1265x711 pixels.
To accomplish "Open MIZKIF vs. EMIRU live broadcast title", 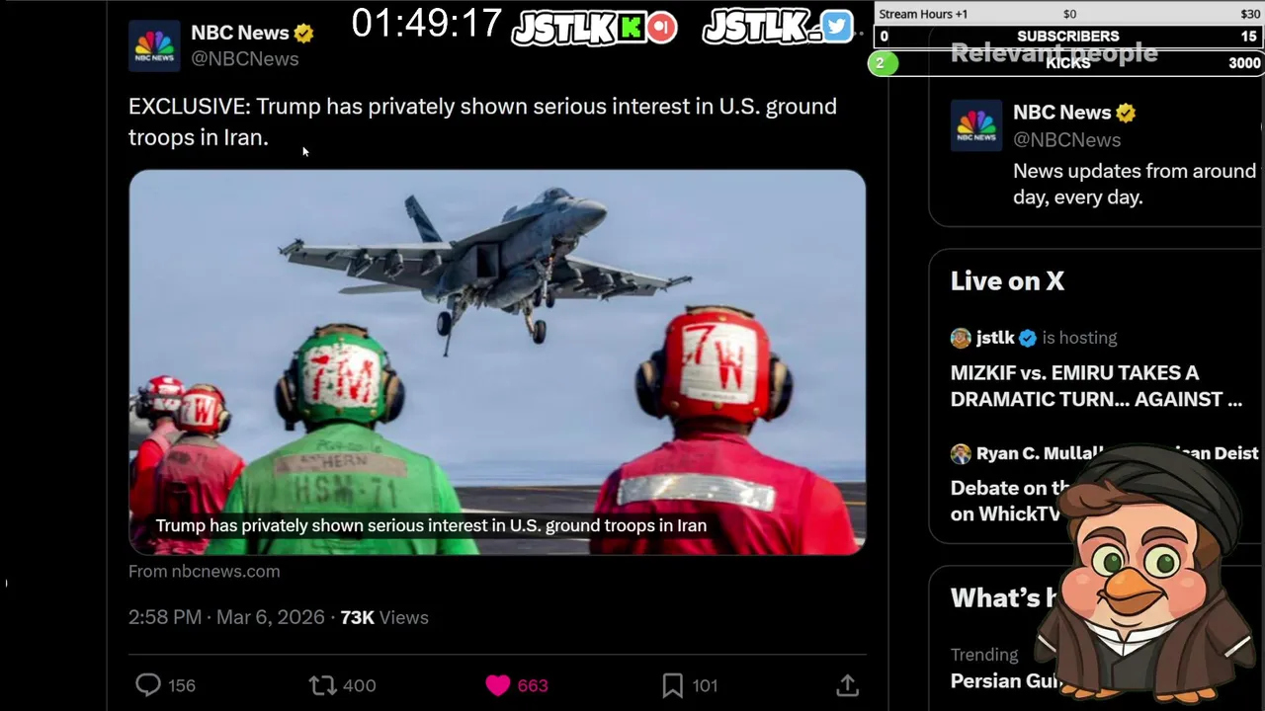I will (1096, 386).
